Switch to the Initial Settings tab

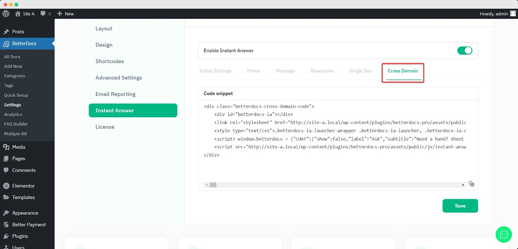215,71
